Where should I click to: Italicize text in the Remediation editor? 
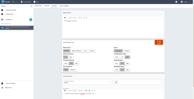tap(72, 91)
